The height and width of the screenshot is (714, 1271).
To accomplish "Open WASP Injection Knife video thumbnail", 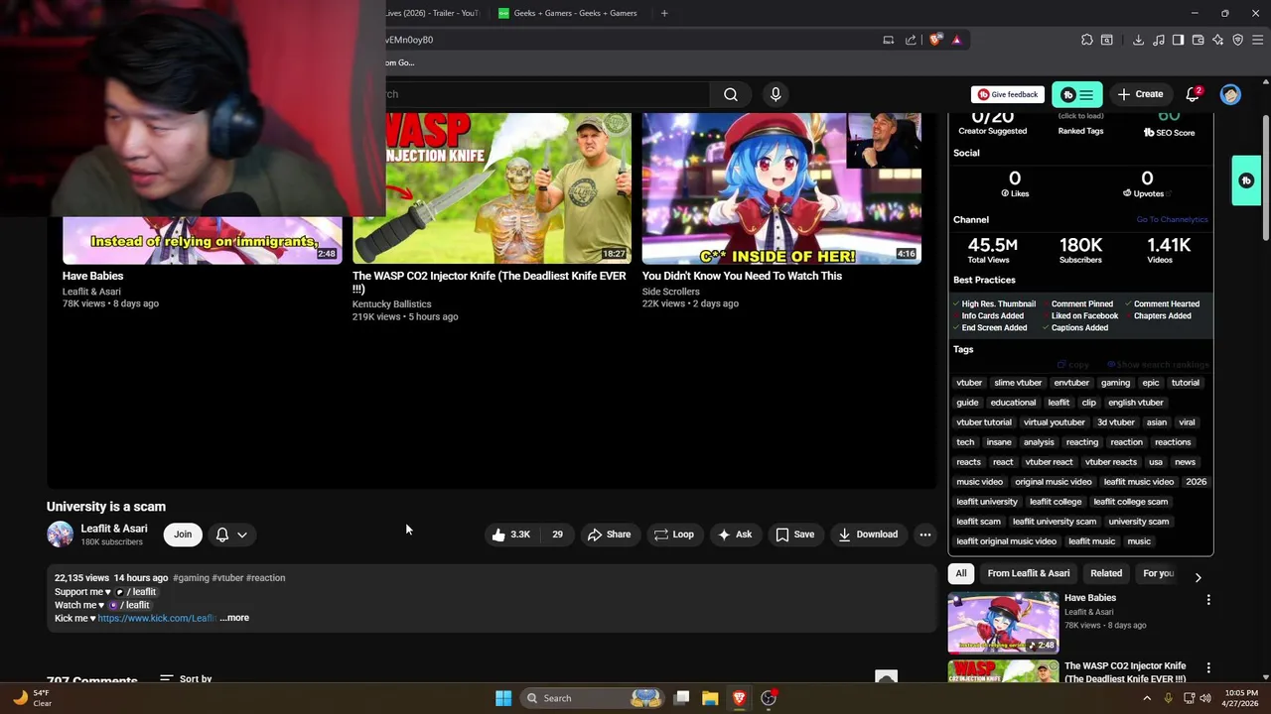I will (x=492, y=188).
